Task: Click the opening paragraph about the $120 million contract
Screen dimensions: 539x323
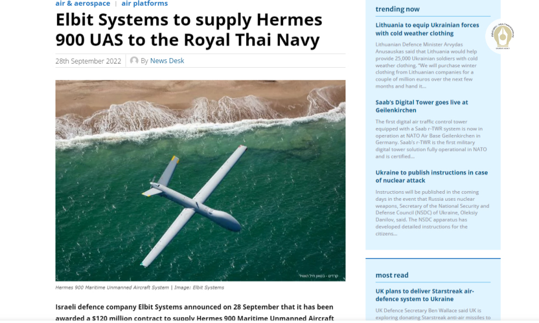Action: pyautogui.click(x=195, y=312)
